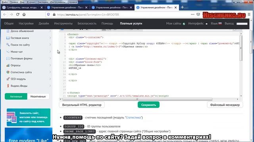Click the Доска объявлений sidebar icon
This screenshot has width=254, height=142.
pyautogui.click(x=8, y=31)
